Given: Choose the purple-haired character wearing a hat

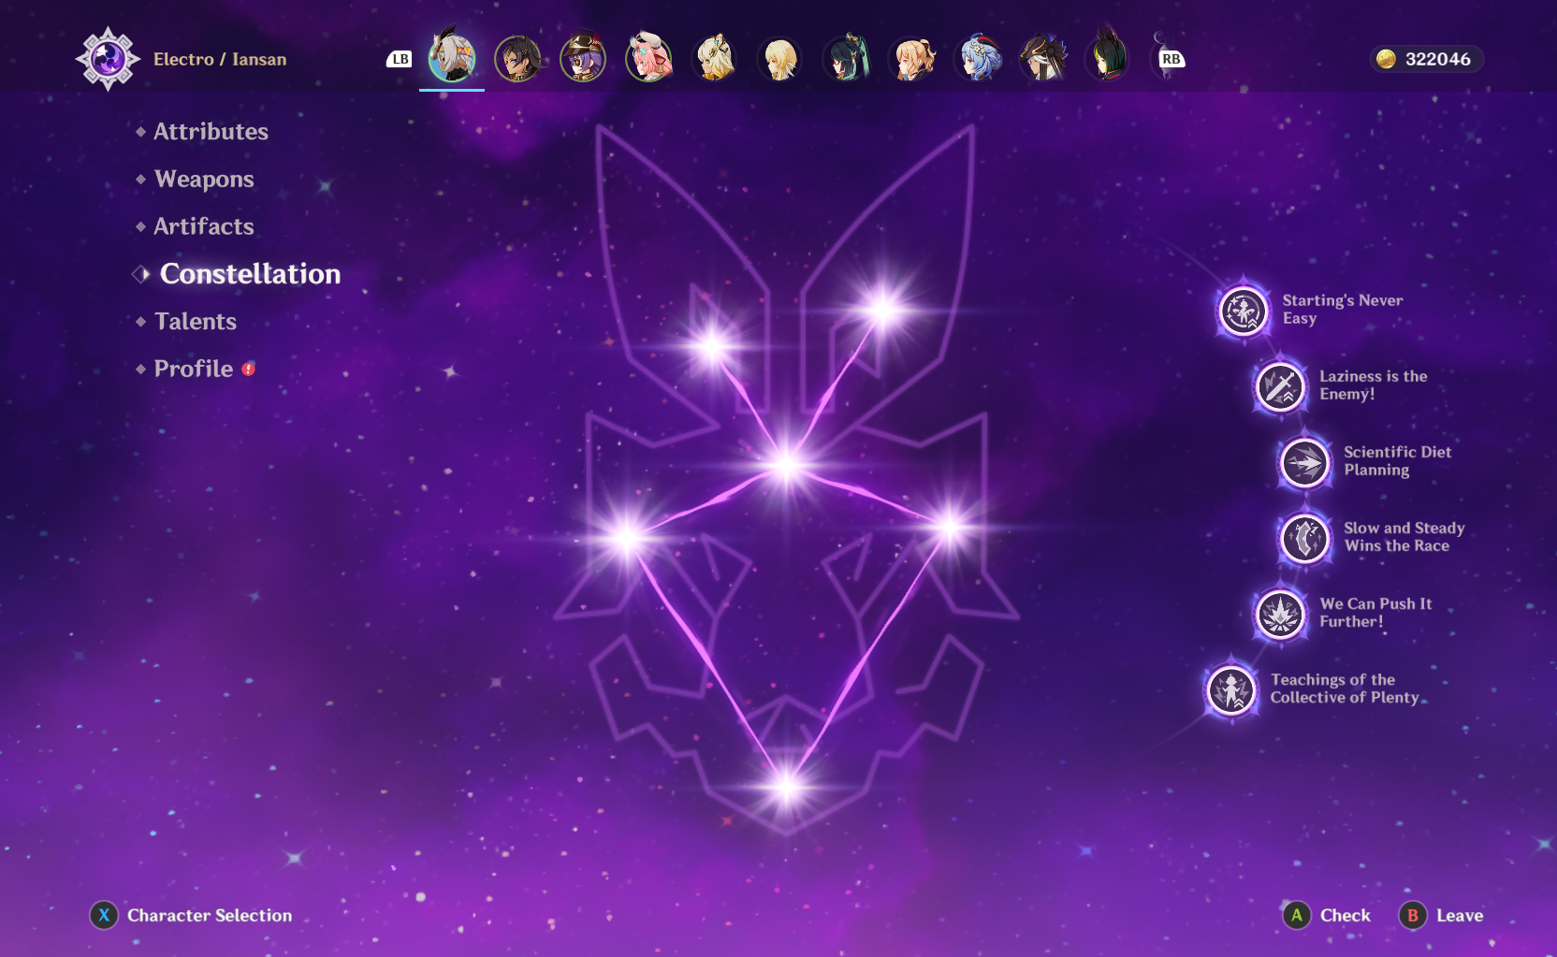Looking at the screenshot, I should click(583, 59).
